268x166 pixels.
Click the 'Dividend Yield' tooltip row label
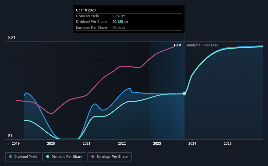[87, 16]
